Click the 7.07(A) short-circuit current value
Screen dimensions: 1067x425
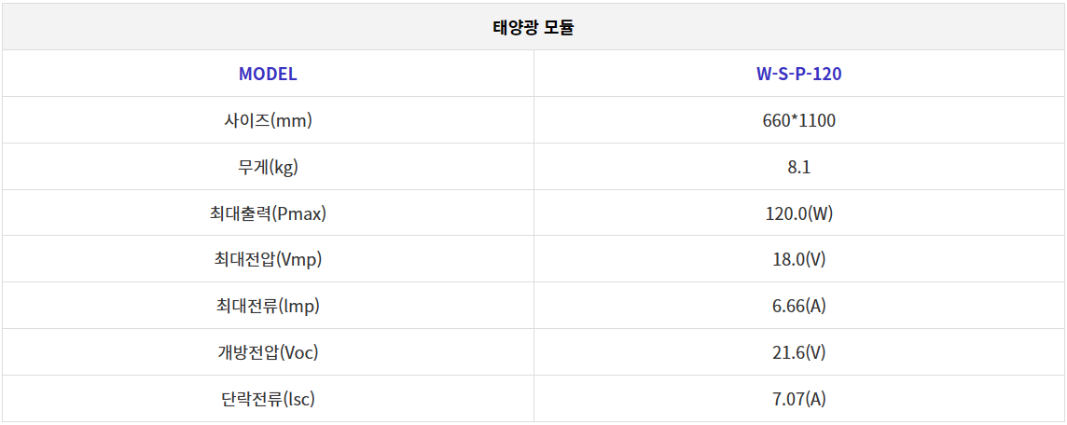coord(799,399)
